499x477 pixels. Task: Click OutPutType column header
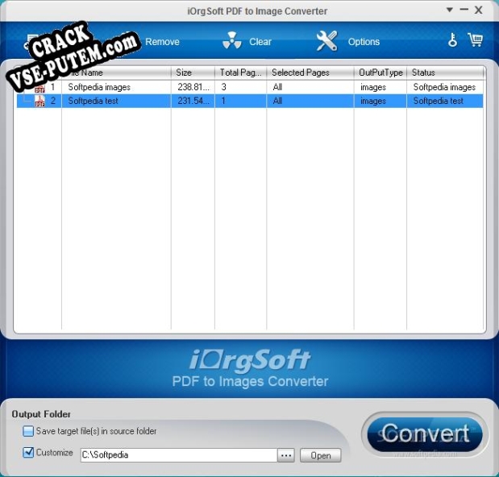point(380,73)
